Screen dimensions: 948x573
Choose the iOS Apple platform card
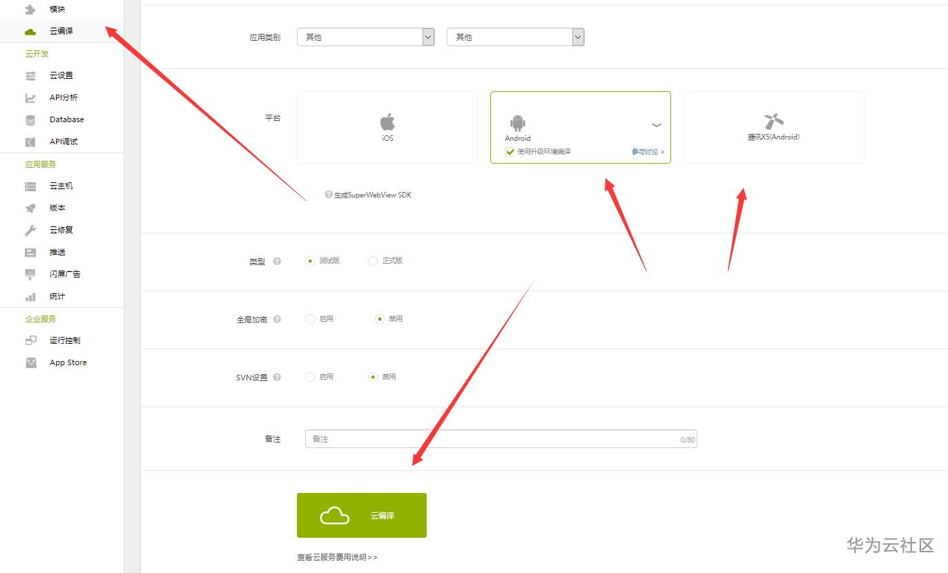pos(387,128)
